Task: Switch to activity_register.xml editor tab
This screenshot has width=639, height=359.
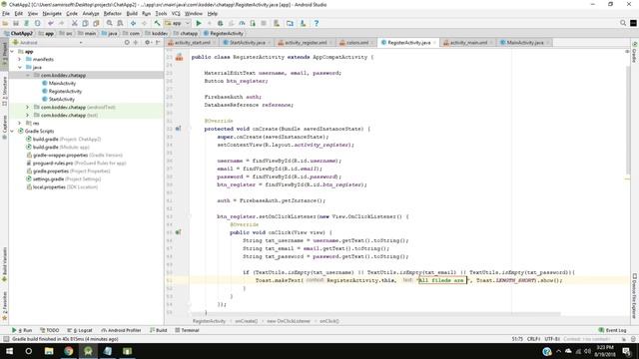Action: click(x=306, y=42)
